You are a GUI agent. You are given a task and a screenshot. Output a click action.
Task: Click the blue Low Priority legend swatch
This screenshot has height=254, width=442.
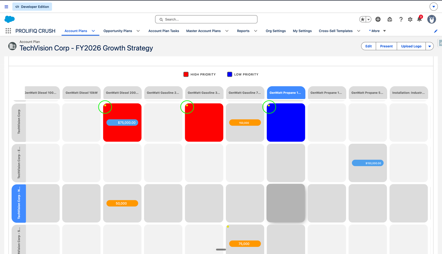[230, 74]
